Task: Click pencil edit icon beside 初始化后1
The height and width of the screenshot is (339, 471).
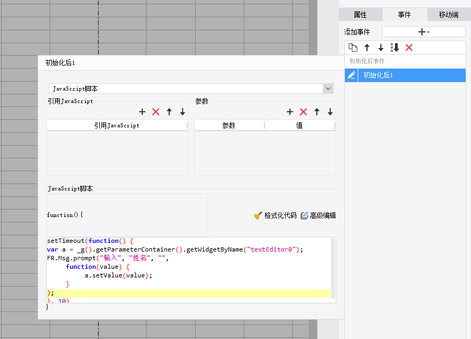Action: click(x=351, y=75)
